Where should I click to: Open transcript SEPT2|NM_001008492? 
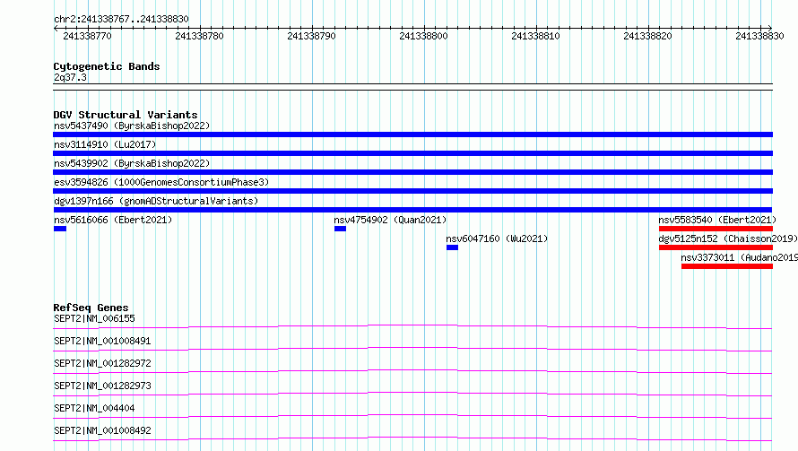(x=102, y=430)
